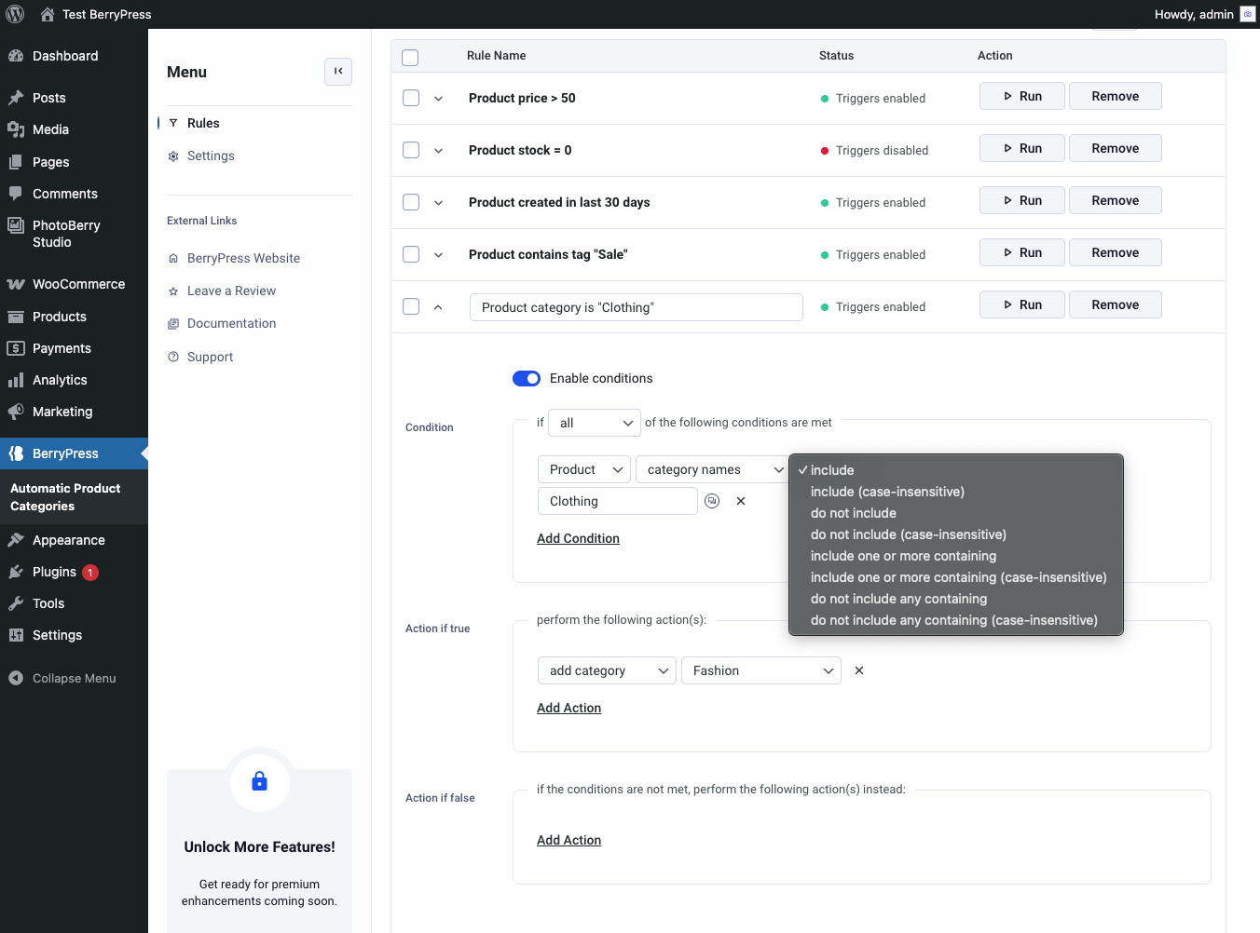Click the Tools wrench icon
Viewport: 1260px width, 933px height.
point(16,603)
